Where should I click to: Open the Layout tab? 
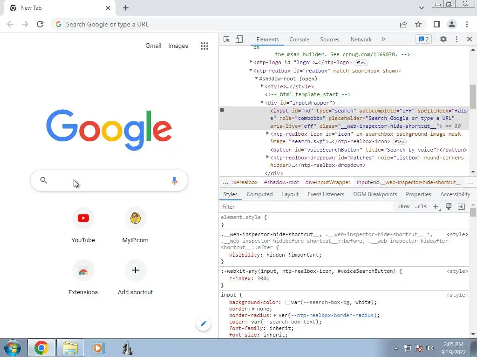coord(290,194)
